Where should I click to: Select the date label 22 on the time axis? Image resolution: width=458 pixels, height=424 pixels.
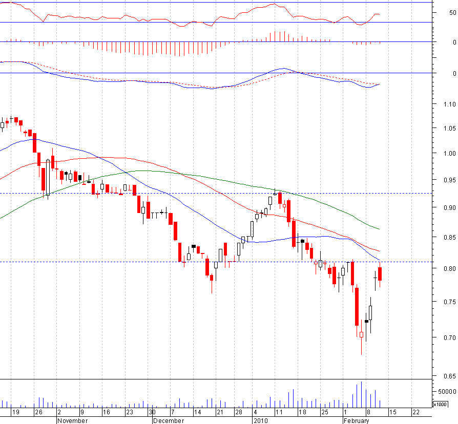point(415,412)
